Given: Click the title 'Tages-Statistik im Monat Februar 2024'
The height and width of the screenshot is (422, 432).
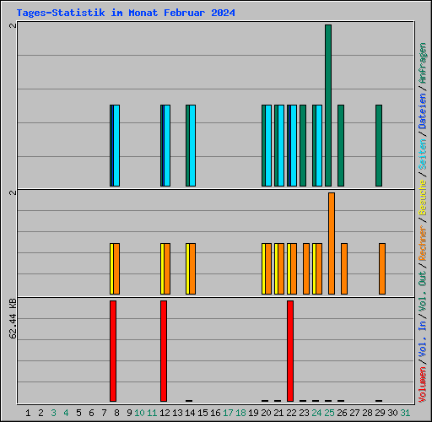Looking at the screenshot, I should click(126, 13).
